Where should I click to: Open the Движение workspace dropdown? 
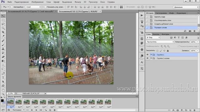(x=186, y=7)
